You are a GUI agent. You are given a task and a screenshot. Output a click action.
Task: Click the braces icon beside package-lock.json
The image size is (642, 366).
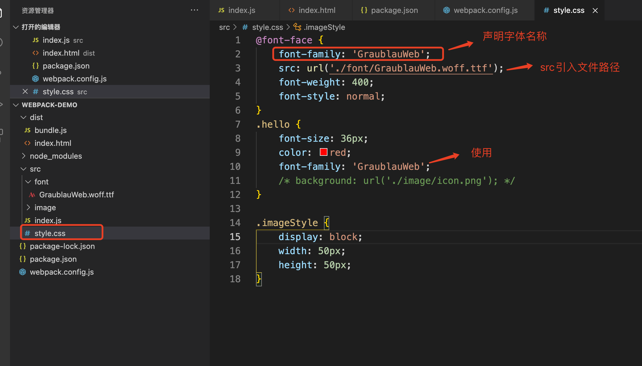[23, 246]
